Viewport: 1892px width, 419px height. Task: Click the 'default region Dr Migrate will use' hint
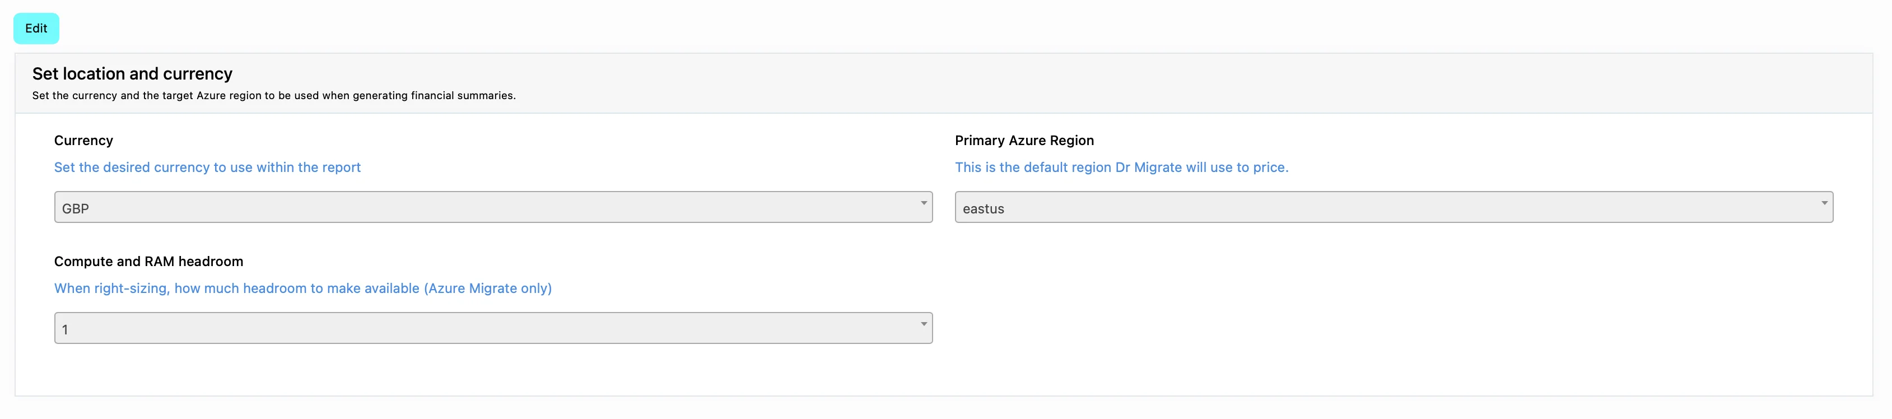click(1121, 167)
